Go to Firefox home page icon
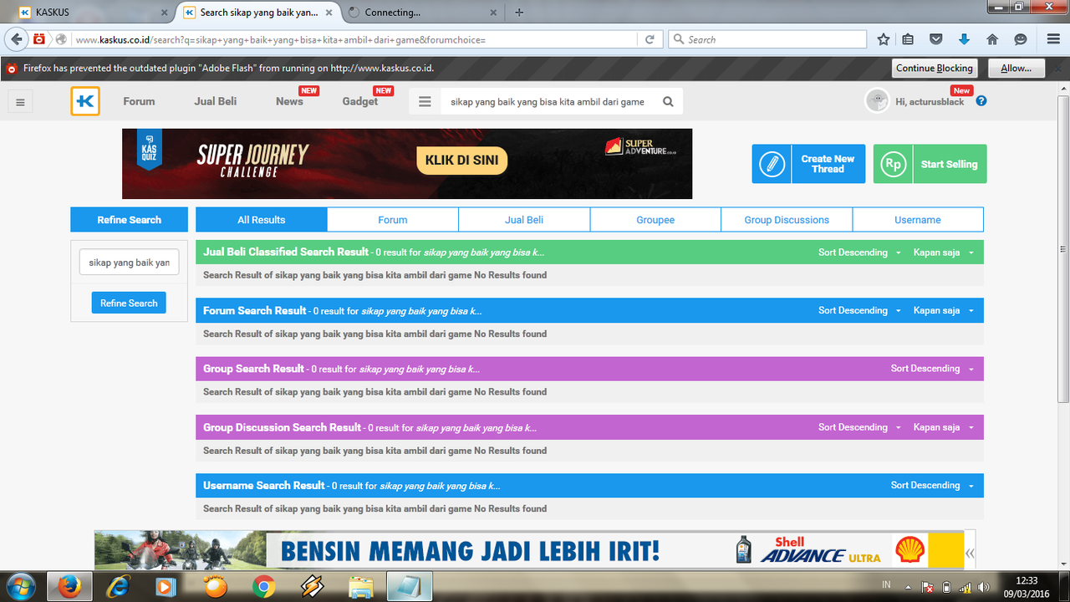This screenshot has height=602, width=1070. pos(992,39)
